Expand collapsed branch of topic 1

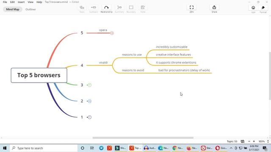(x=89, y=117)
